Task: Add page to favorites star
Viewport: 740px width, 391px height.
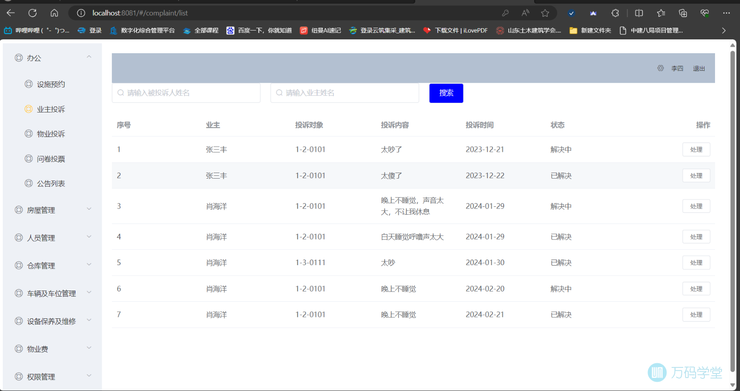Action: [x=545, y=13]
